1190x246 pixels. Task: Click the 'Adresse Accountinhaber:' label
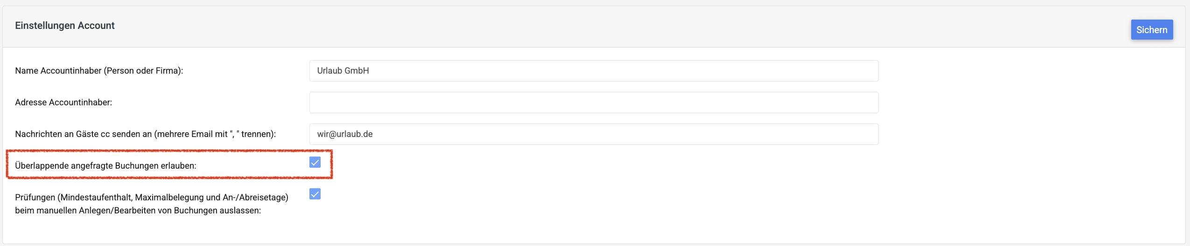63,102
